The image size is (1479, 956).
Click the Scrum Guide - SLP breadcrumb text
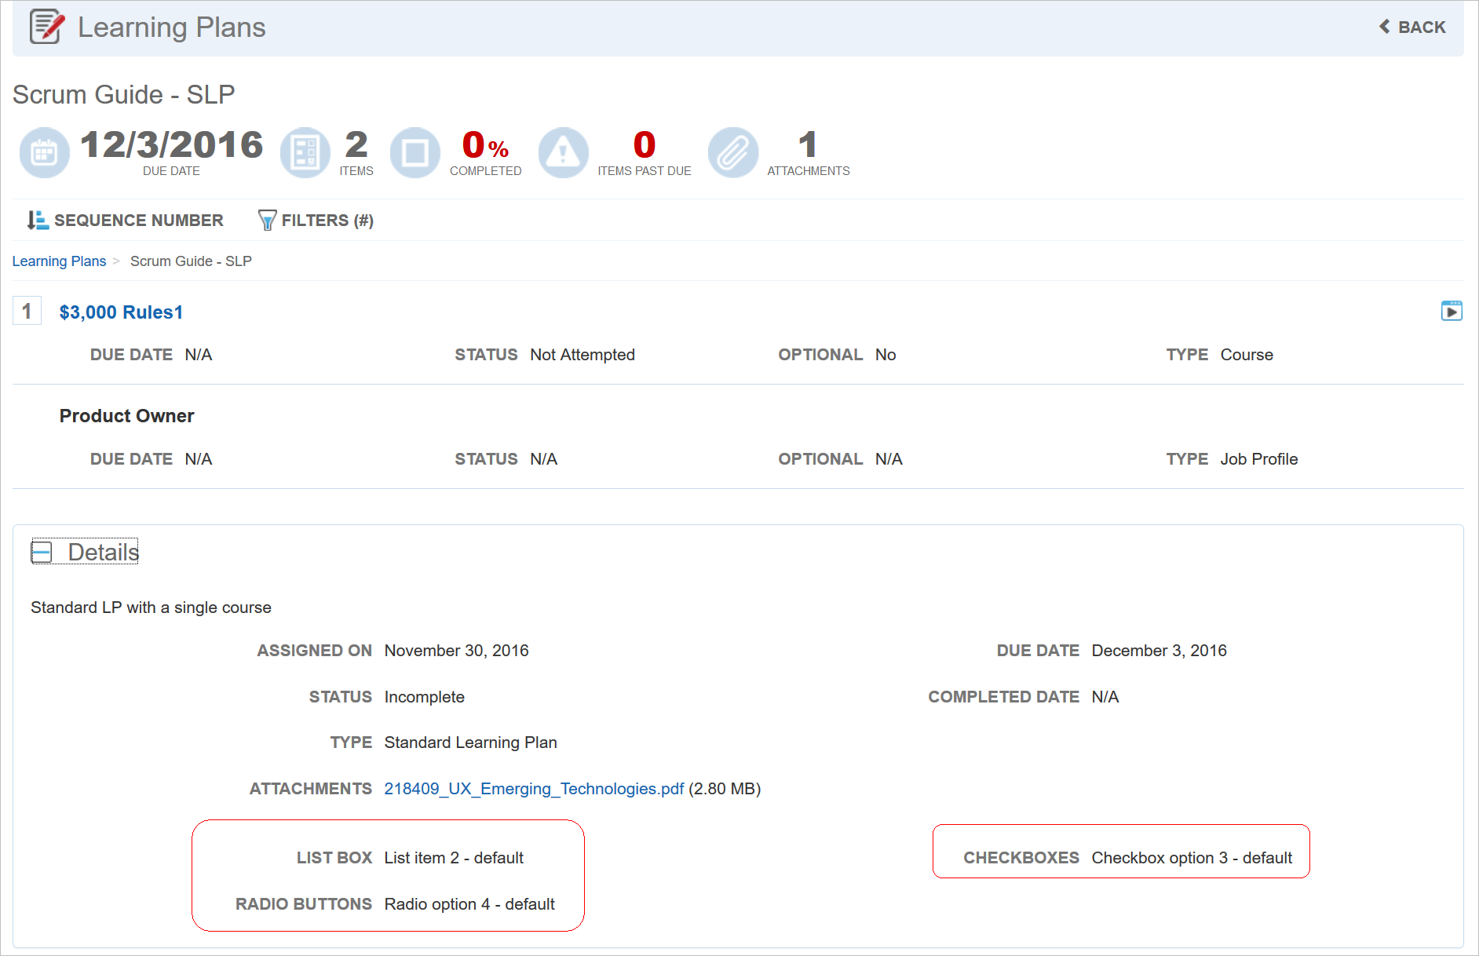pos(191,261)
